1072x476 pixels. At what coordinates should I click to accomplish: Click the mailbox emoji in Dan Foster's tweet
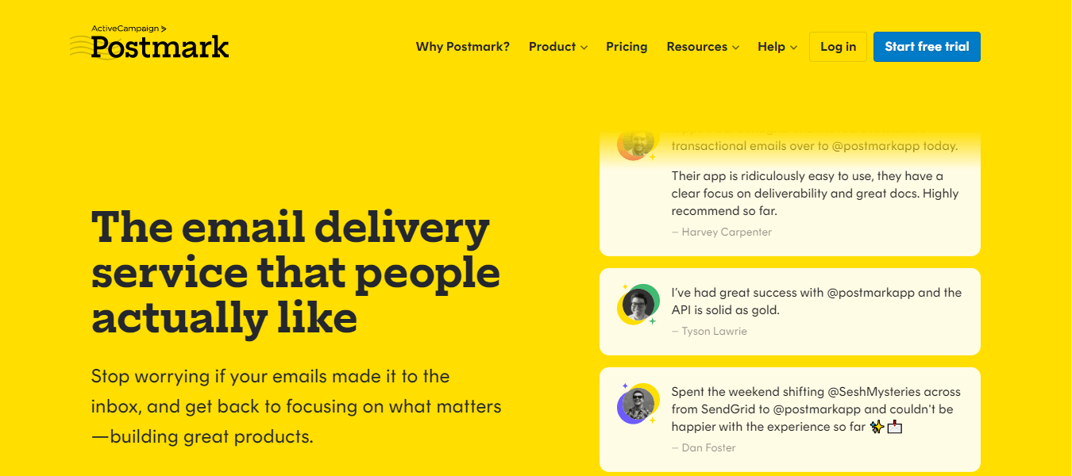point(895,428)
